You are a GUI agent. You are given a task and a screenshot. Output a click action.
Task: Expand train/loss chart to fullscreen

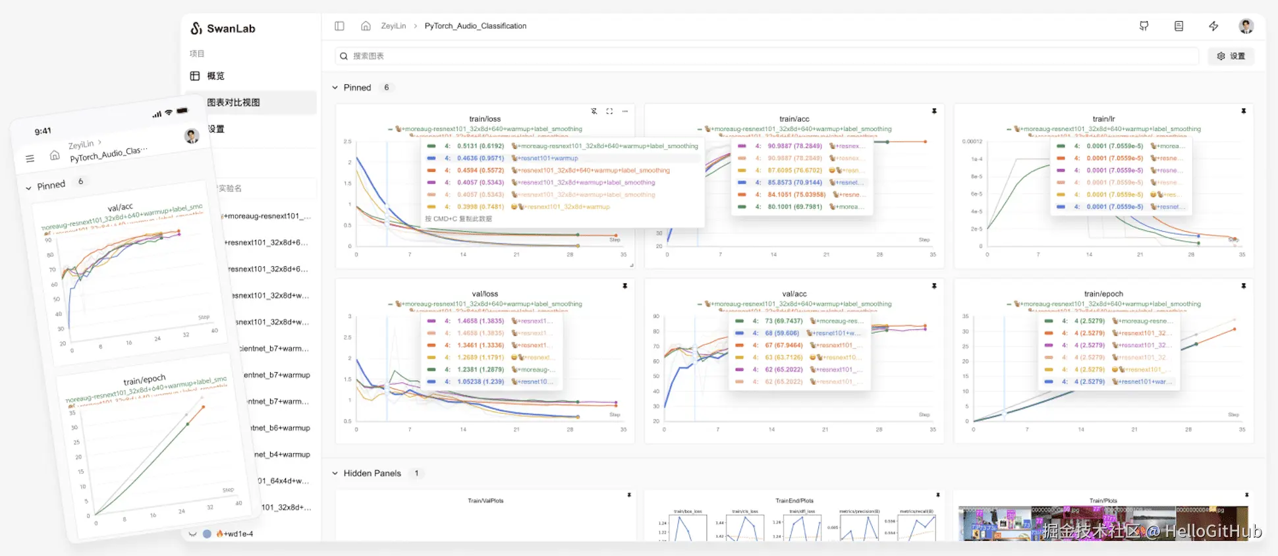tap(609, 111)
